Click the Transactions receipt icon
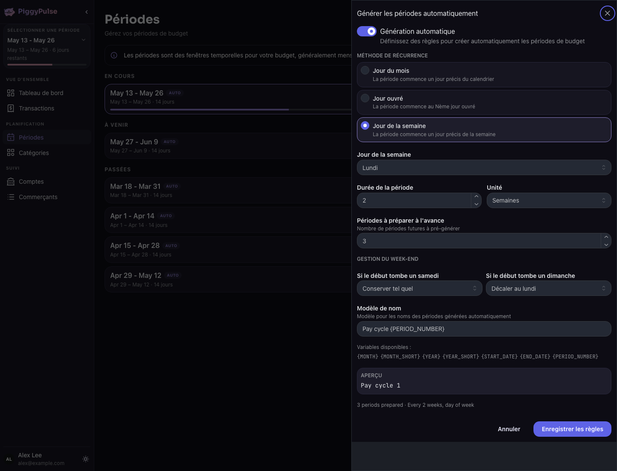The height and width of the screenshot is (471, 617). [x=11, y=108]
